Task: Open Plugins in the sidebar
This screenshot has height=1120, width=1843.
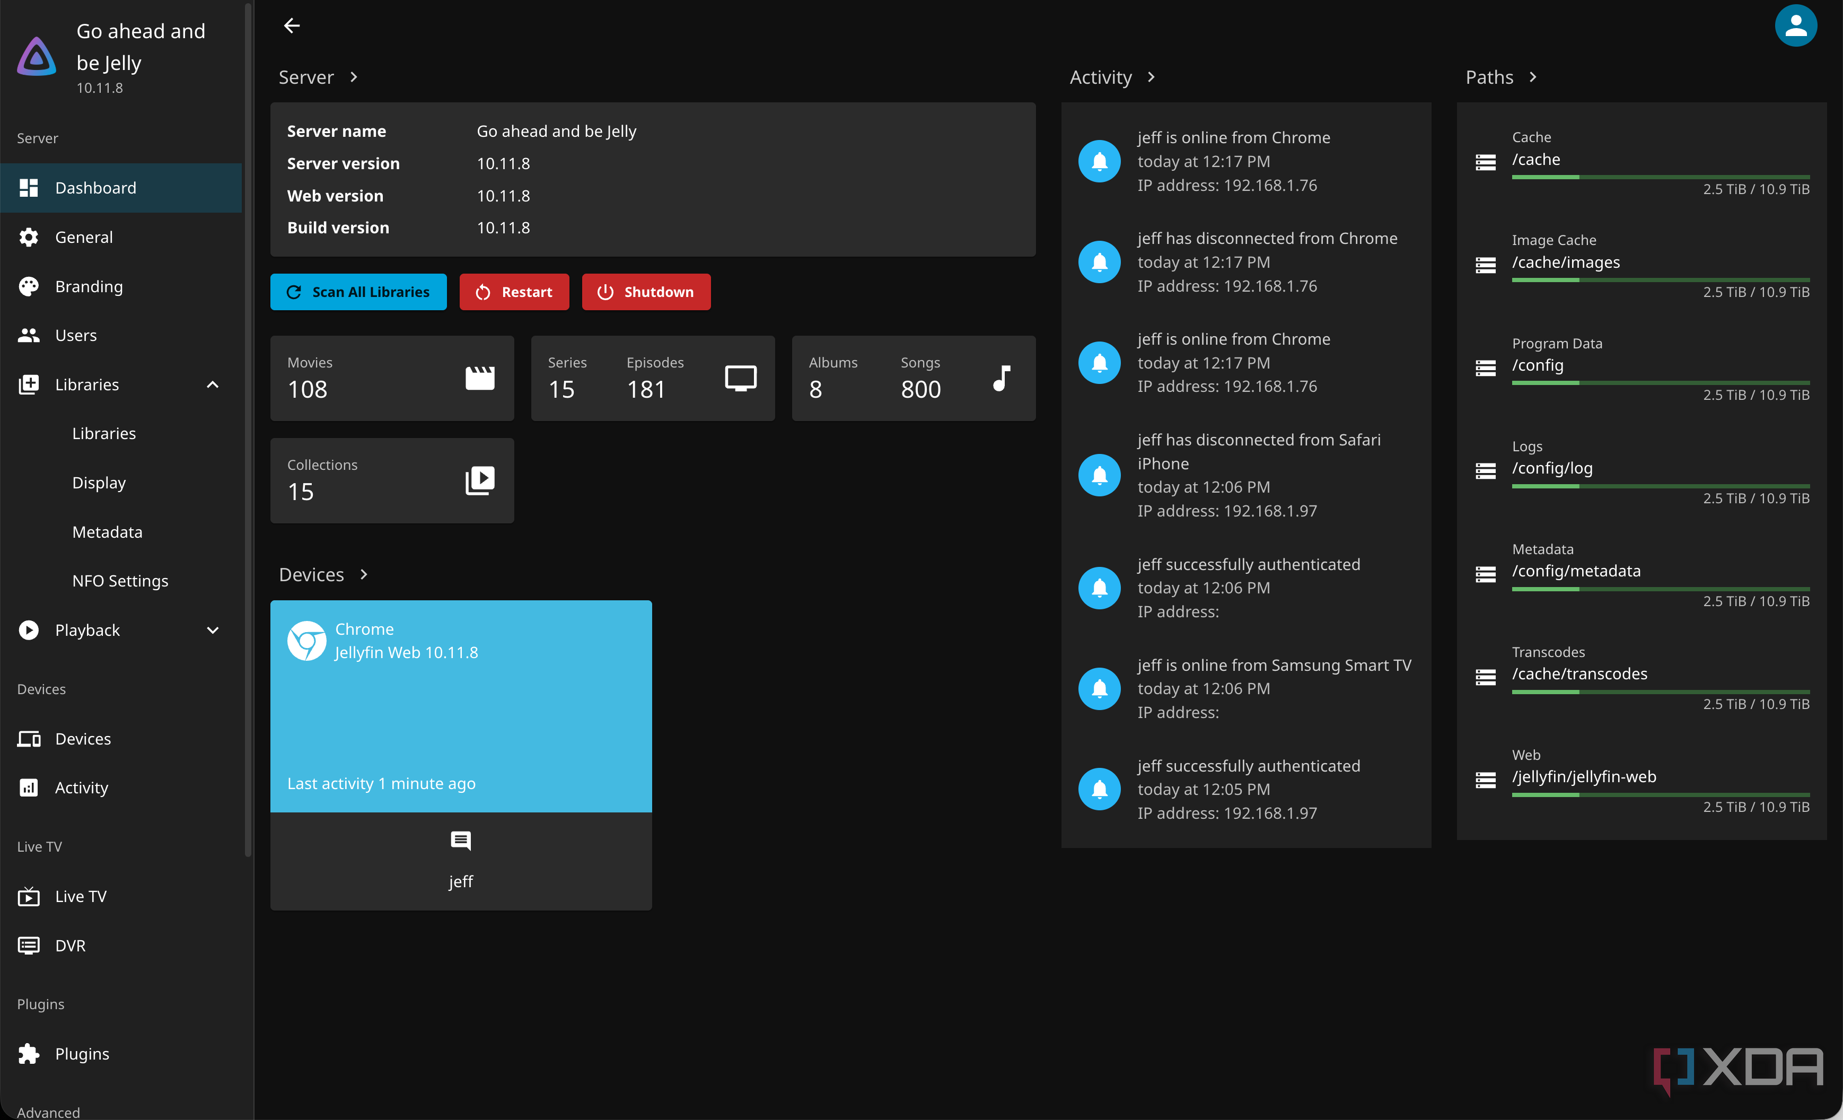Action: tap(120, 1054)
